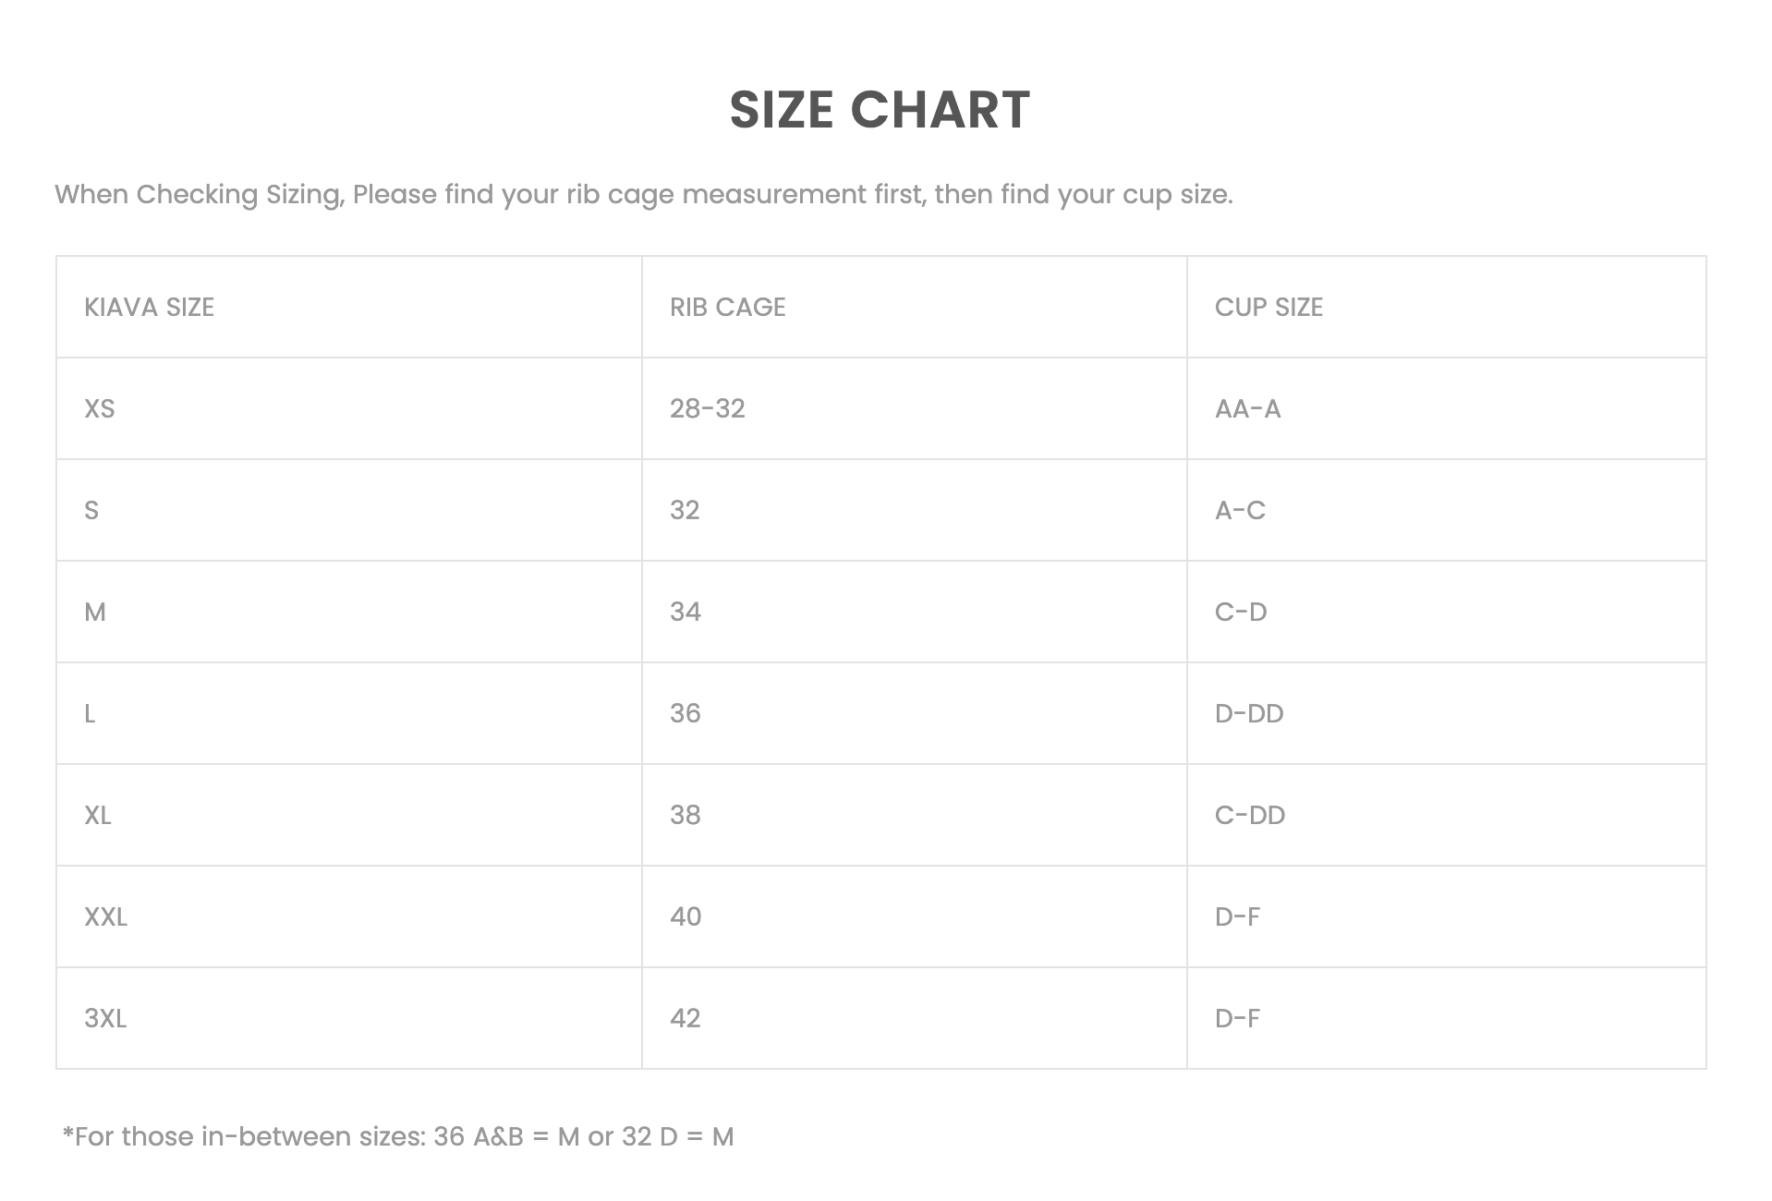Select the 28-32 rib cage cell
Viewport: 1772px width, 1201px height.
[x=707, y=408]
